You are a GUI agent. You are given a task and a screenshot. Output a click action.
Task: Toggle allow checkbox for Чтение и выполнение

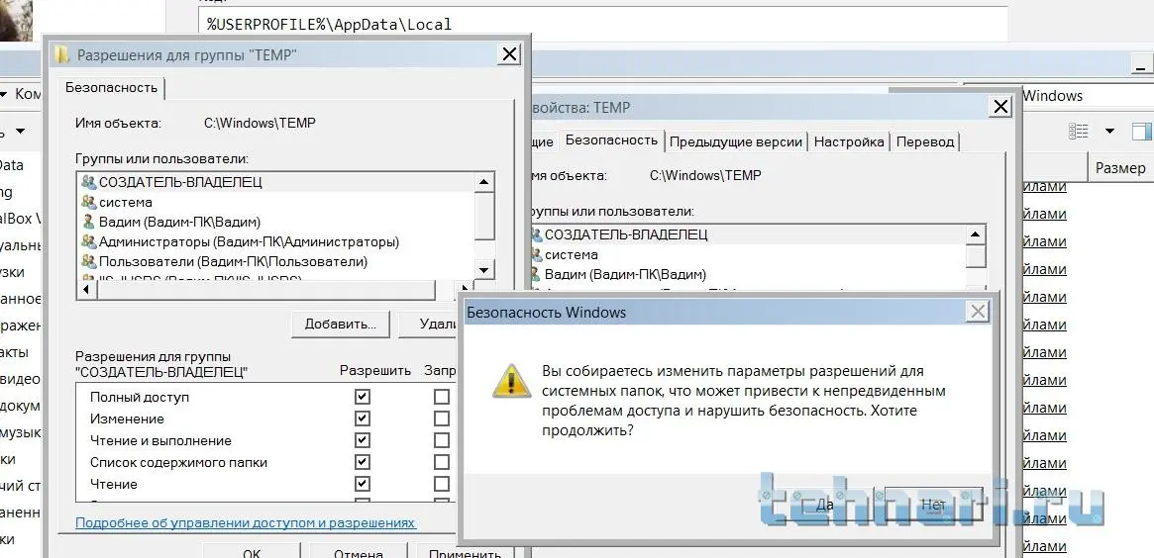pos(363,440)
